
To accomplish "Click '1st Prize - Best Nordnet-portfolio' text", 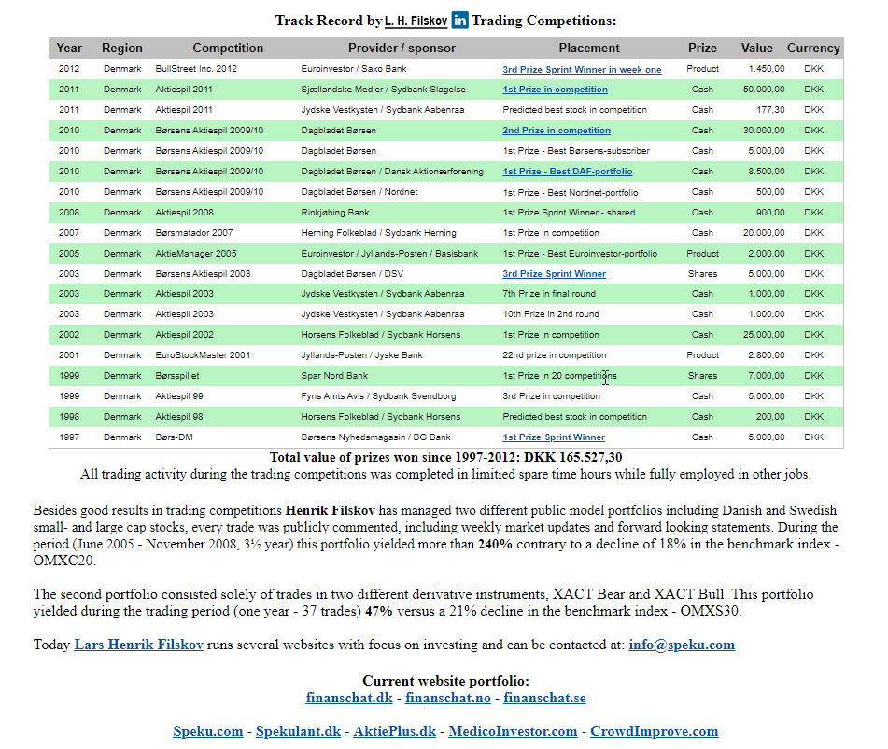I will [571, 192].
